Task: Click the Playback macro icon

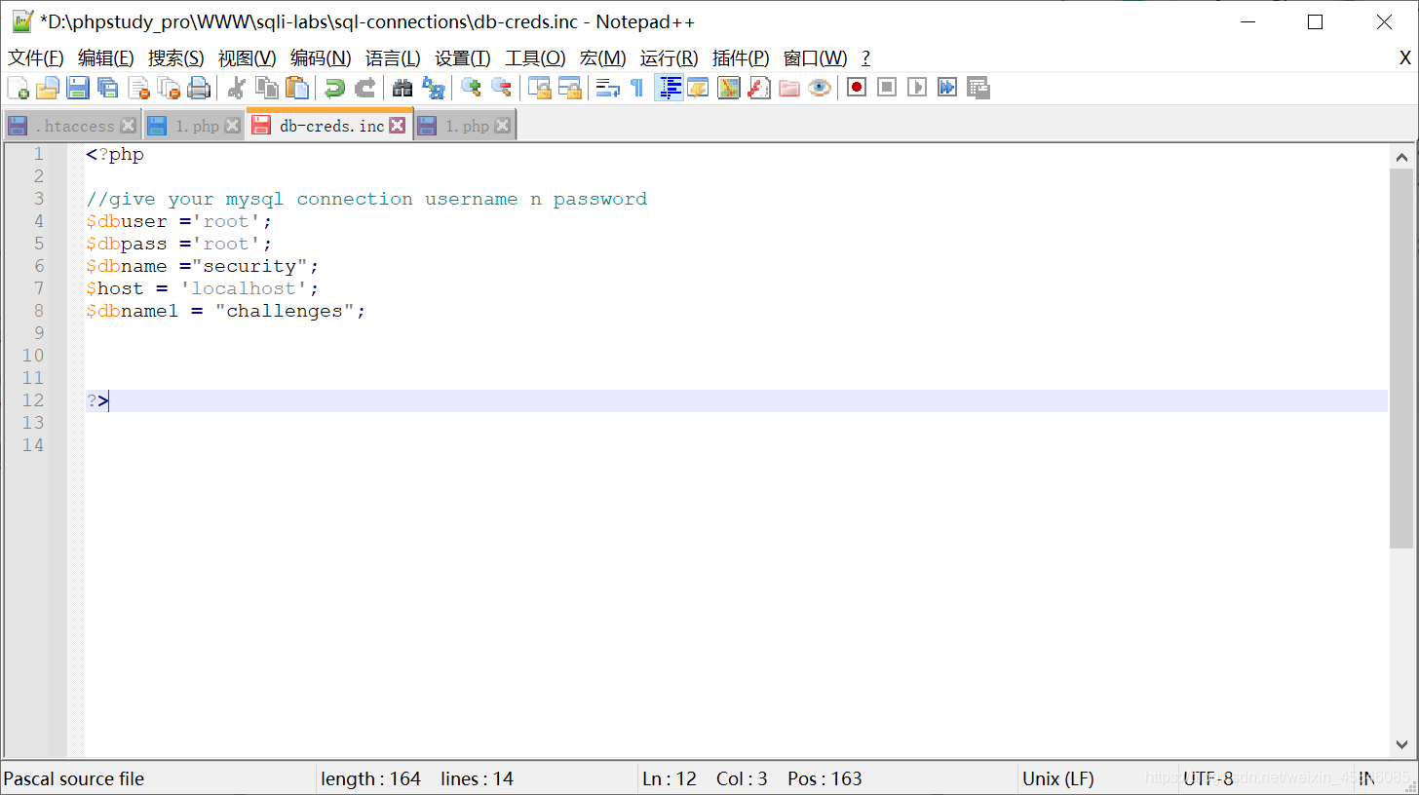Action: 917,88
